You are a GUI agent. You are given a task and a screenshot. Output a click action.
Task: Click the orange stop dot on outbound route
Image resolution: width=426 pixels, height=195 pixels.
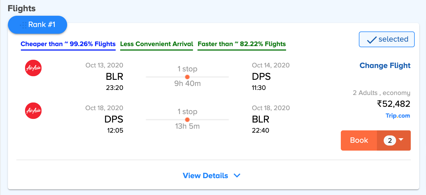187,77
